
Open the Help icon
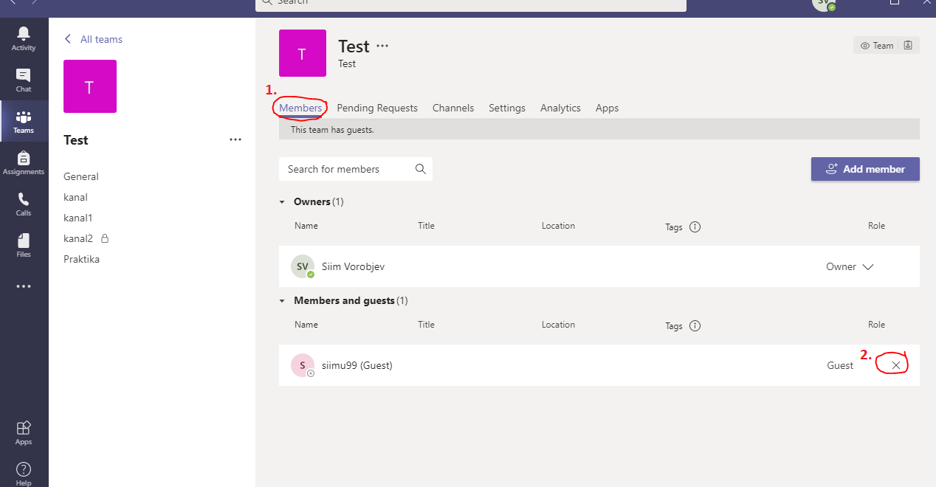[24, 473]
